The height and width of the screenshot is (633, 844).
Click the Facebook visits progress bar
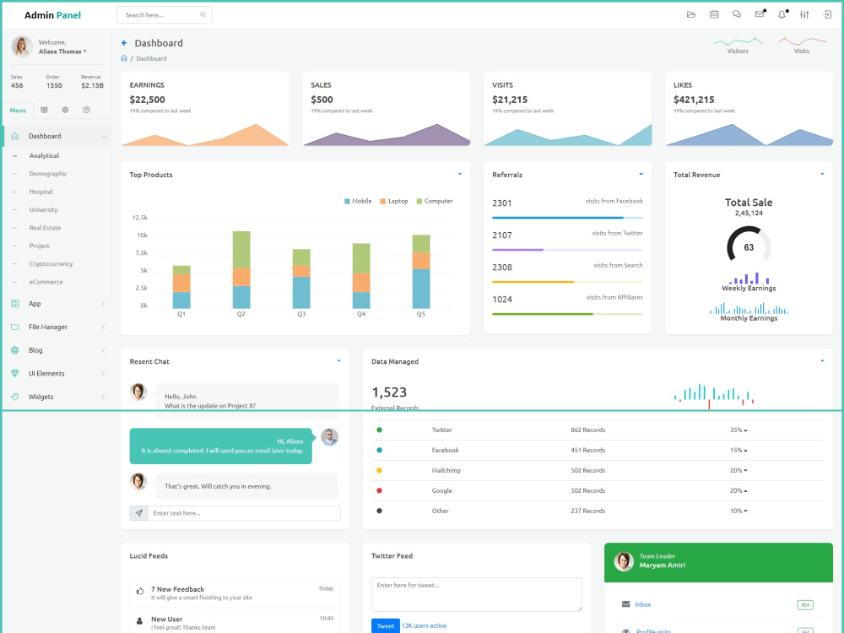point(567,218)
